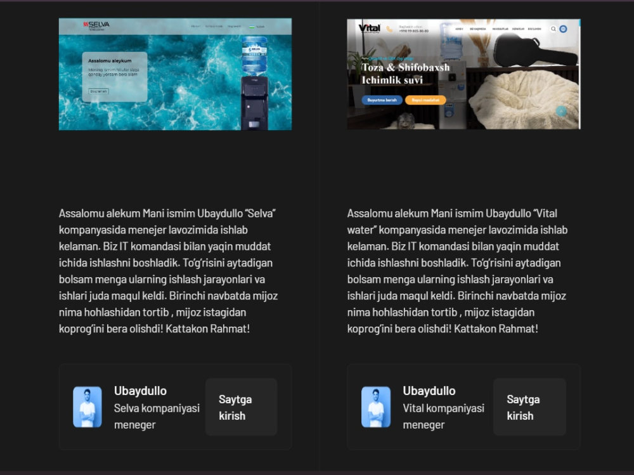
Task: Click teal scroll-up circle in the Vital screenshot
Action: click(561, 111)
